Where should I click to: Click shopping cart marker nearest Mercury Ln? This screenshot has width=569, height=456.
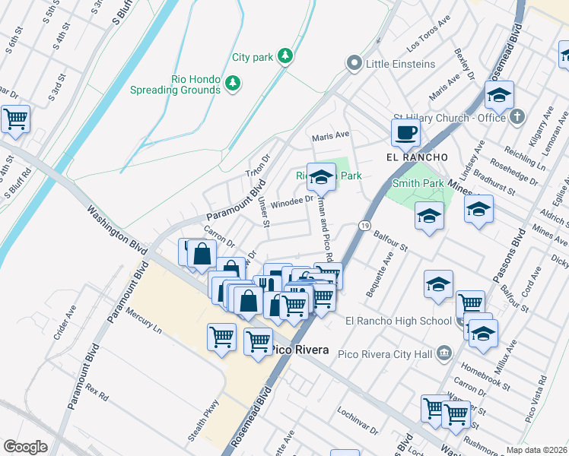click(x=221, y=335)
